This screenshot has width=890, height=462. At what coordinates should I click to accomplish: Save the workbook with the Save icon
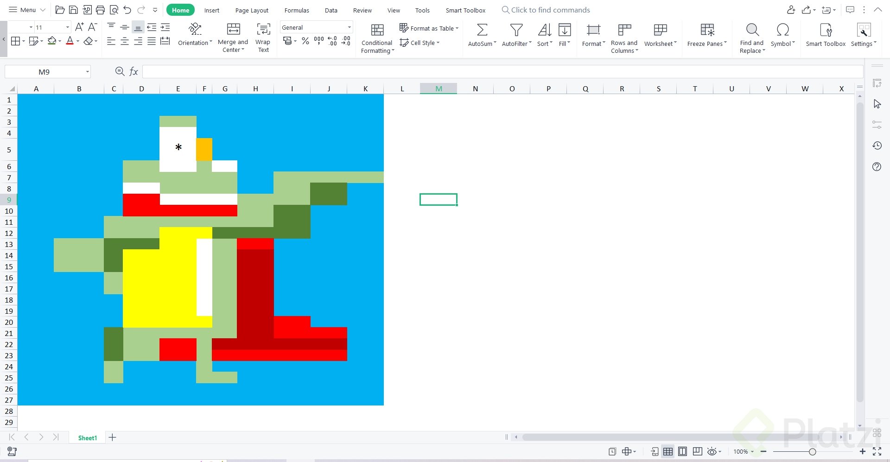click(73, 10)
